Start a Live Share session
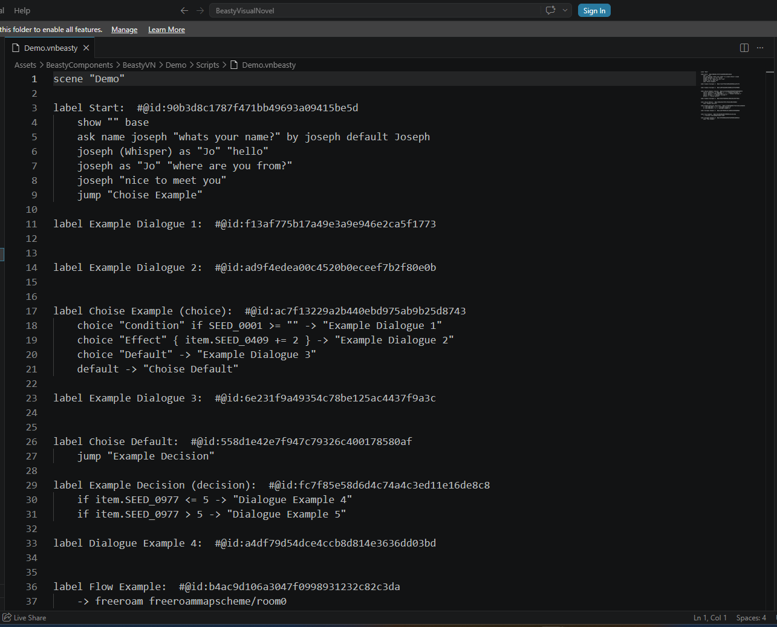 [25, 617]
